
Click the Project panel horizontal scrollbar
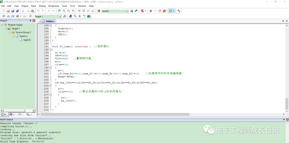coord(18,110)
